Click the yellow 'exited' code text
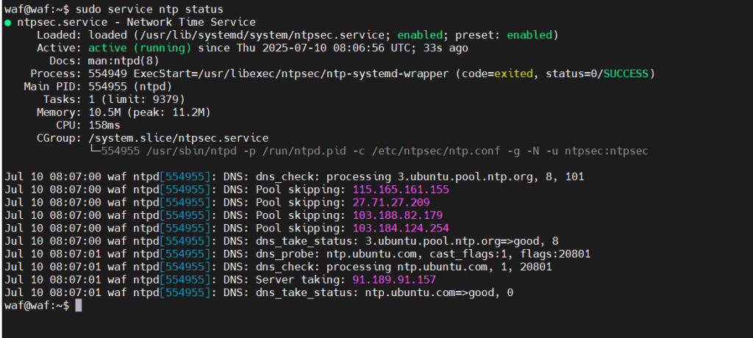The image size is (753, 338). point(513,74)
